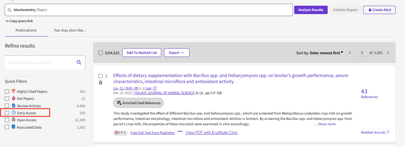Go to previous results page arrow
Image resolution: width=405 pixels, height=147 pixels.
[x=350, y=53]
